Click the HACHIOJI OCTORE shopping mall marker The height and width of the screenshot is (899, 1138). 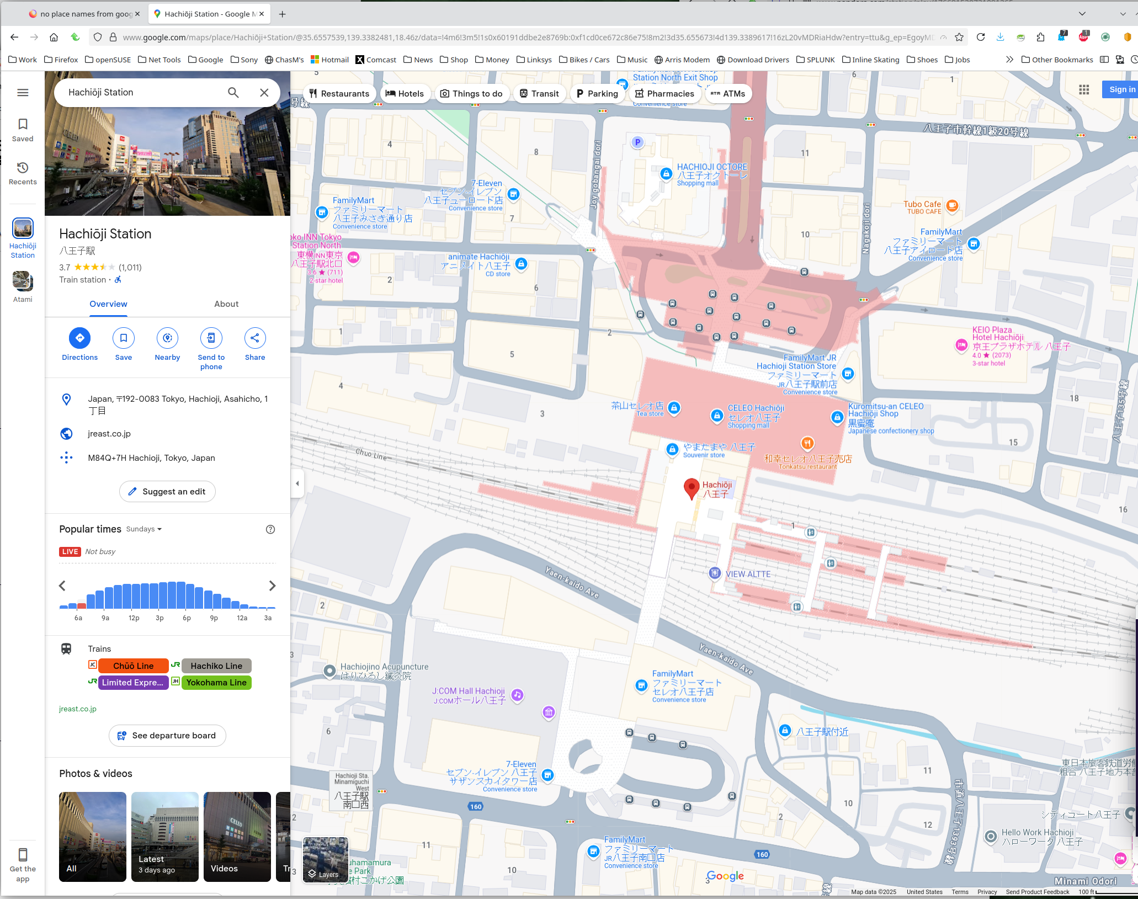click(666, 174)
